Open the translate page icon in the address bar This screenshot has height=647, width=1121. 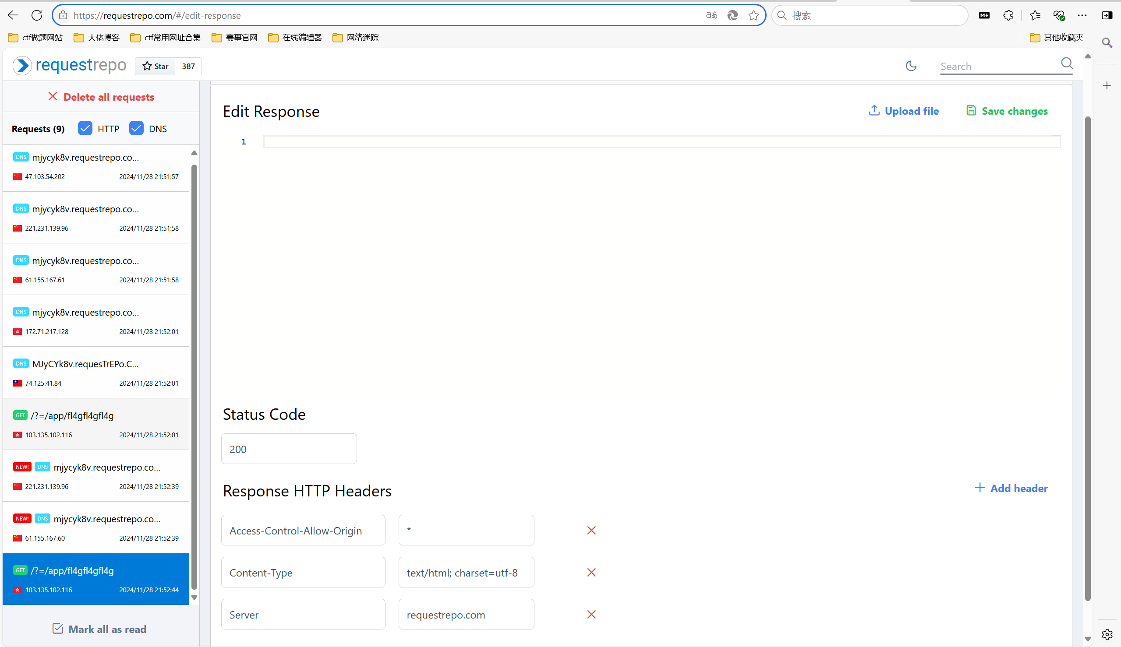pos(711,15)
